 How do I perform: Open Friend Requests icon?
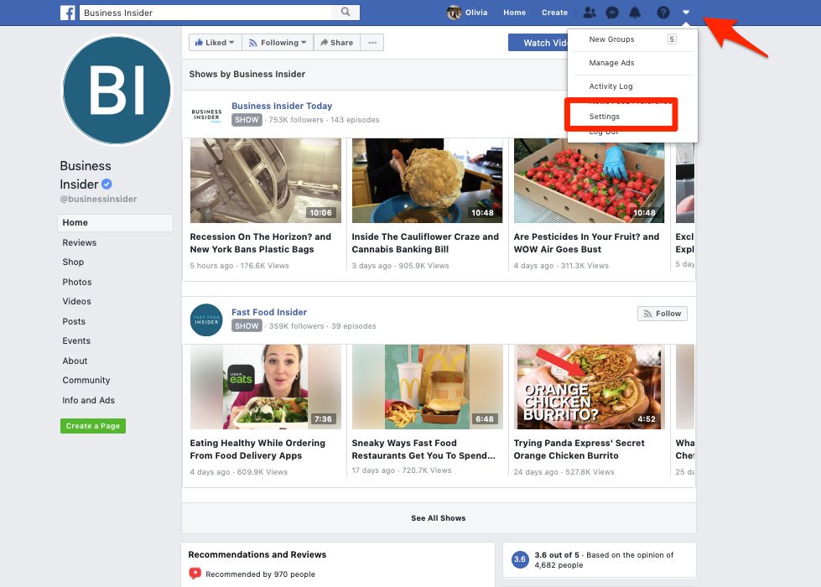click(x=589, y=13)
